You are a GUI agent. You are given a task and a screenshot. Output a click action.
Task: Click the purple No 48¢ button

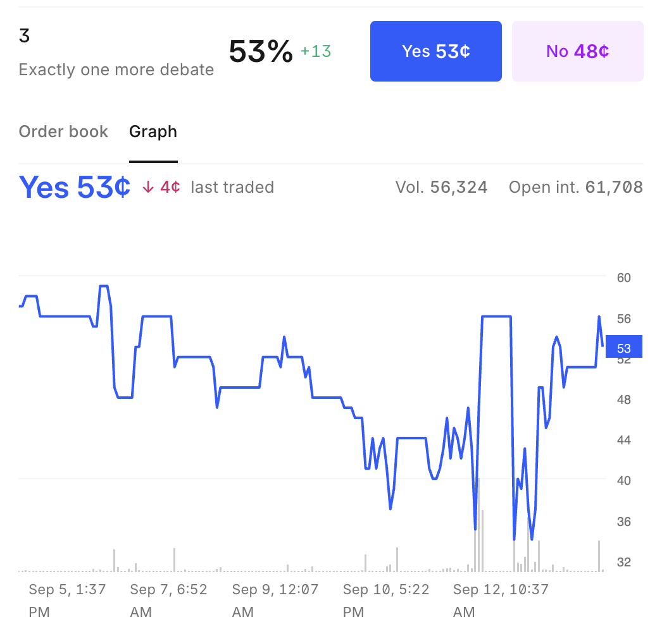(x=577, y=51)
